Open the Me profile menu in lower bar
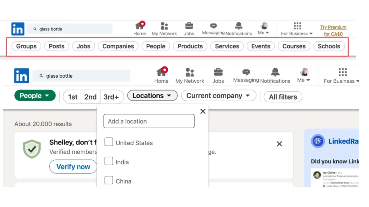Image resolution: width=369 pixels, height=207 pixels. click(x=304, y=75)
